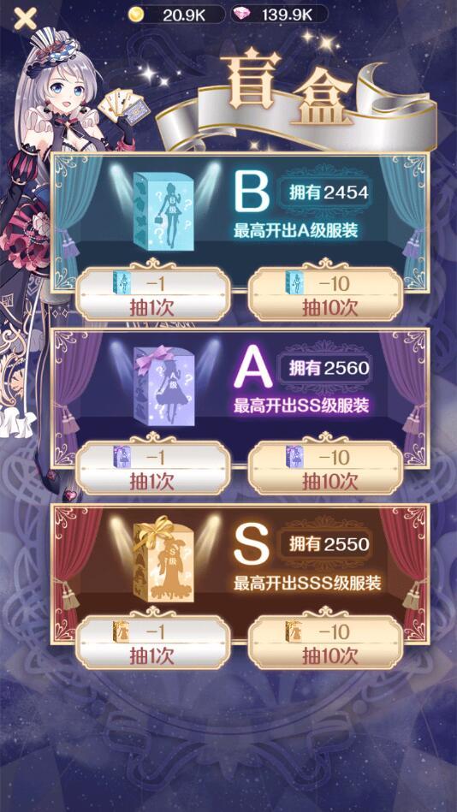The height and width of the screenshot is (812, 457).
Task: Select the golden S-grade blind box image
Action: pos(164,558)
